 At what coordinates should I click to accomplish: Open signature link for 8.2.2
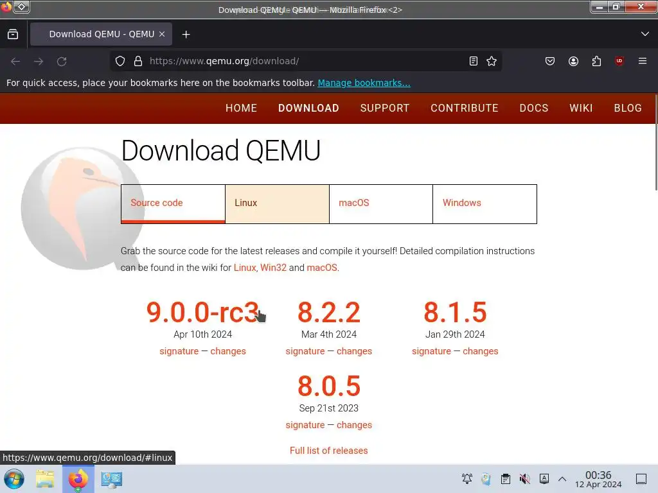click(x=305, y=351)
